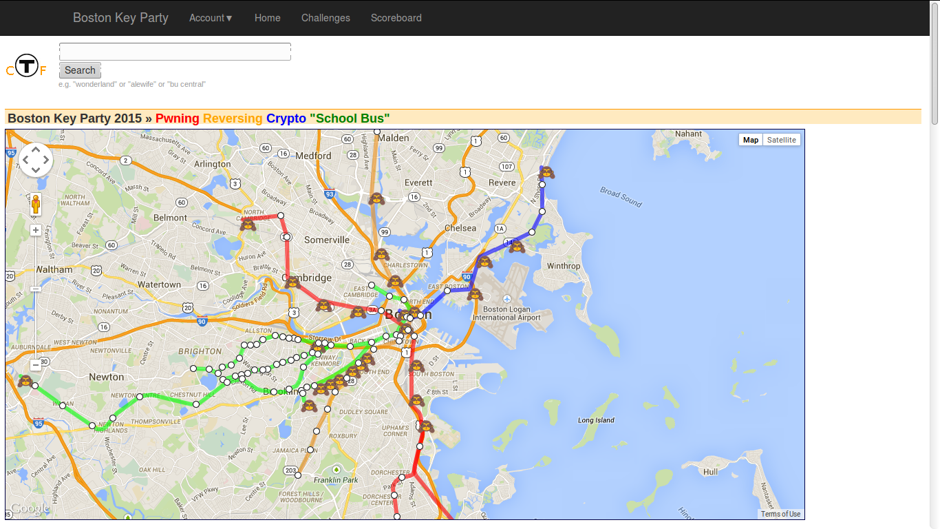
Task: Select the monkey marker south of Malden near Route 16
Action: pyautogui.click(x=376, y=198)
